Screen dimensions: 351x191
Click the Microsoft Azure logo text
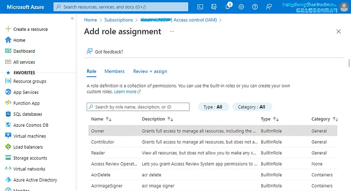(x=25, y=7)
